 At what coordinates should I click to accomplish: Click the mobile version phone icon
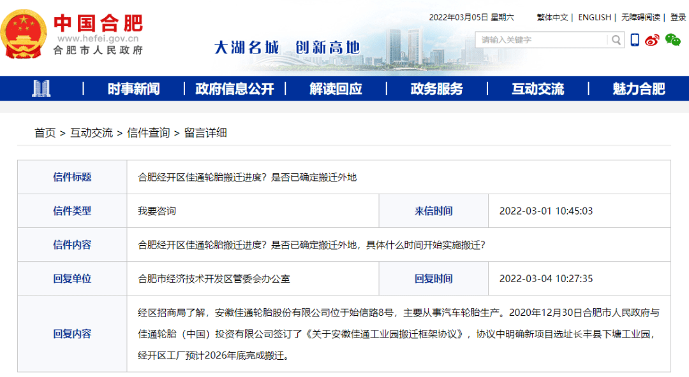[635, 39]
